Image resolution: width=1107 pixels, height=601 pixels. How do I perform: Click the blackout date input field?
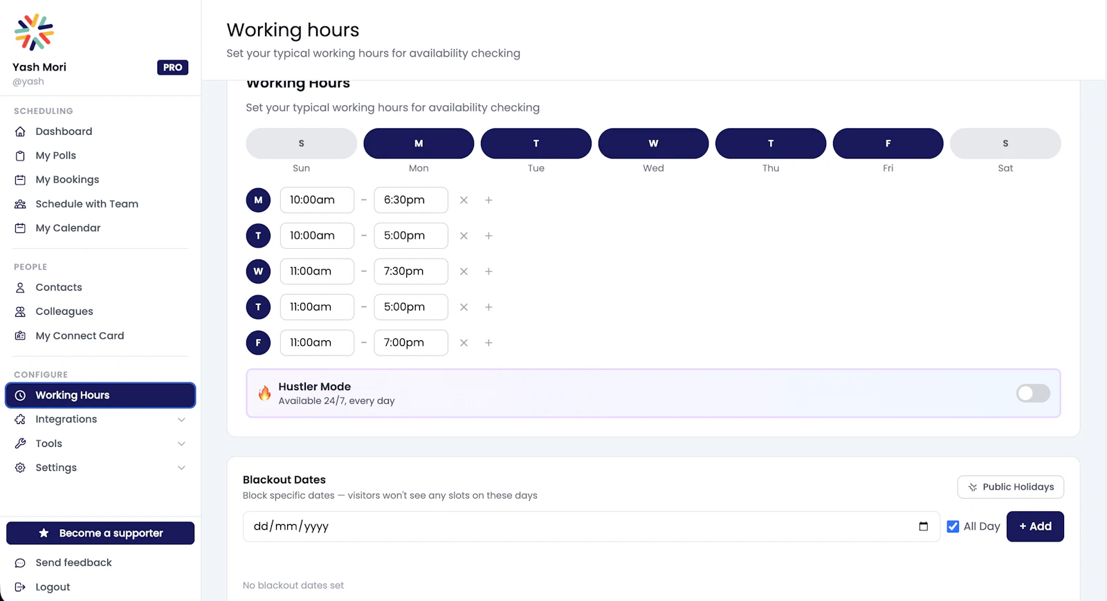591,527
